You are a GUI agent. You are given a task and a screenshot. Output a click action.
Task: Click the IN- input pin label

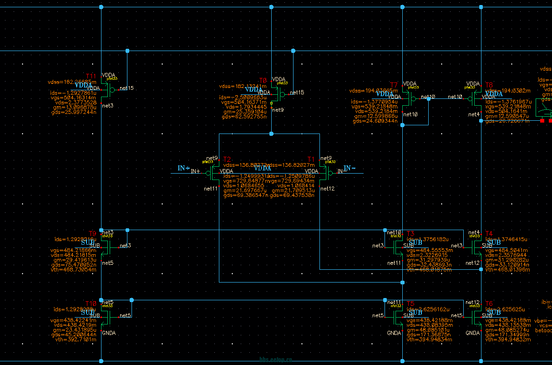point(350,168)
